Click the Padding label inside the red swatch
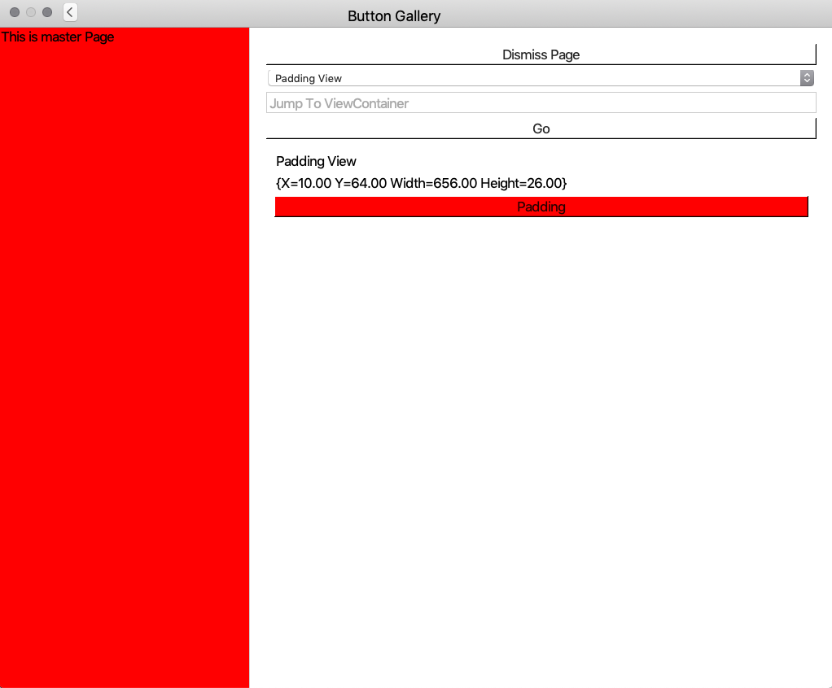832x688 pixels. click(x=541, y=207)
